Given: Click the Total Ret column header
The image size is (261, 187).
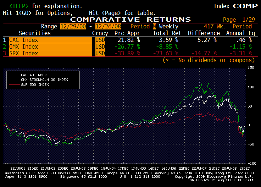Looking at the screenshot, I should click(x=167, y=33).
